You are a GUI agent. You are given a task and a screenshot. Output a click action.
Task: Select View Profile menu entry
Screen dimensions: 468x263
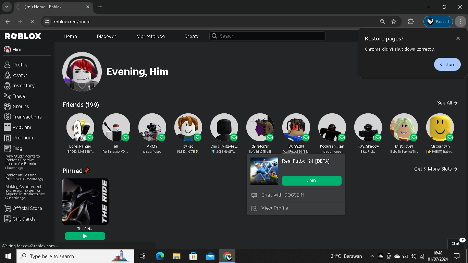tap(296, 208)
